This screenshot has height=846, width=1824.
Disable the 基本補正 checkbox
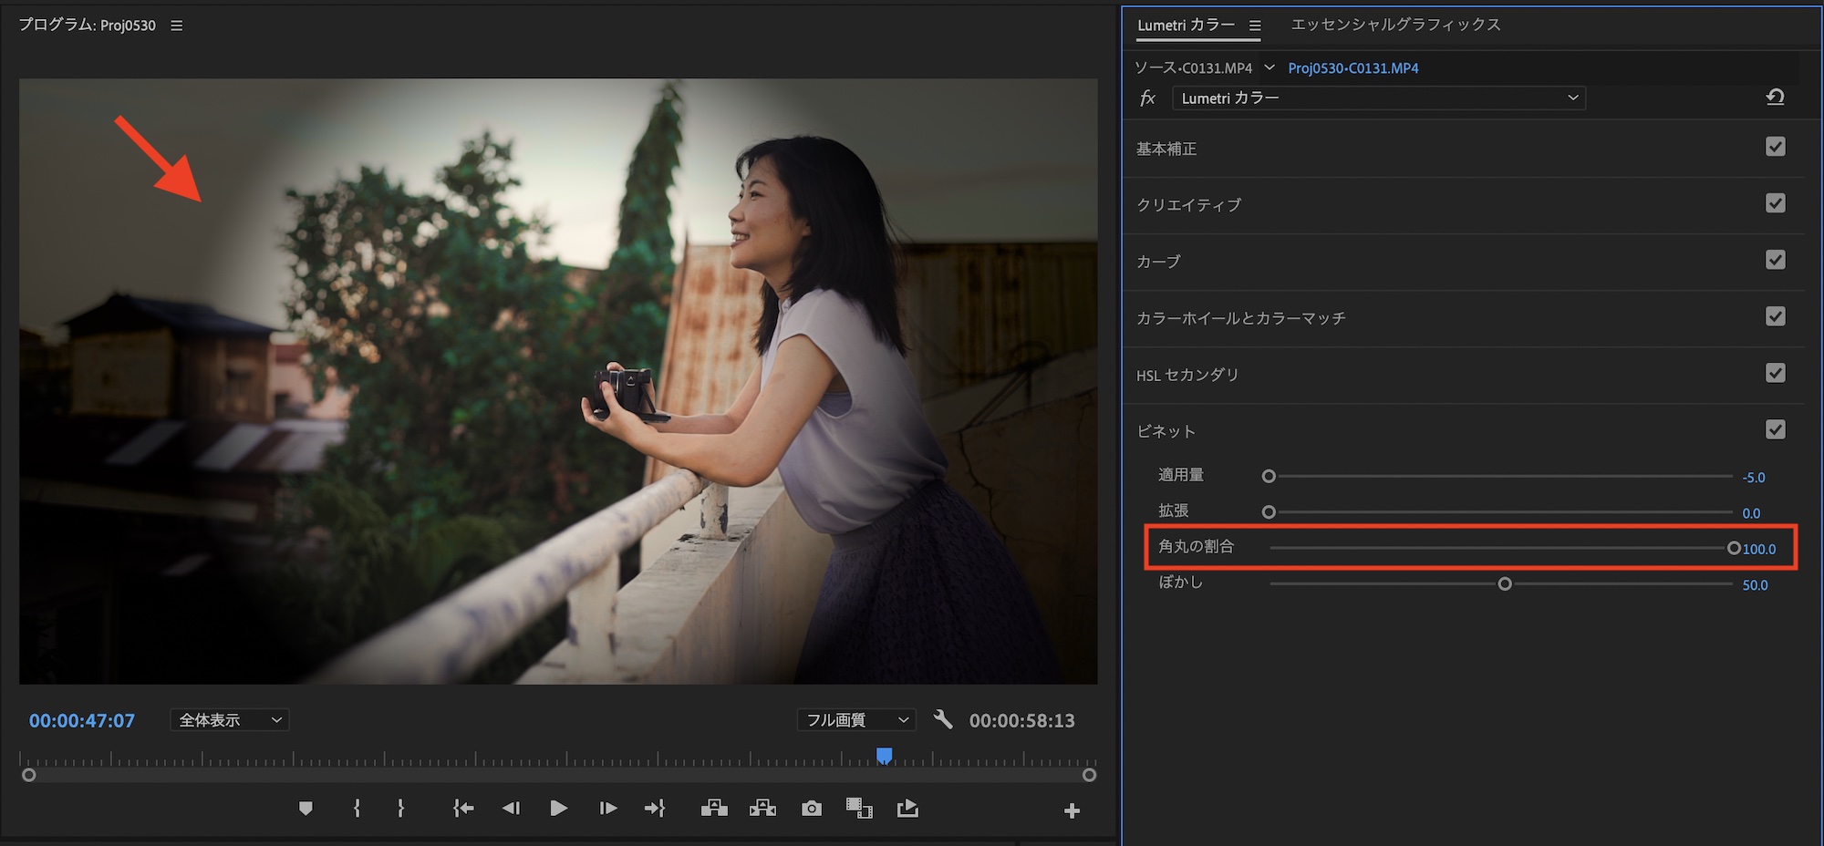pyautogui.click(x=1775, y=147)
